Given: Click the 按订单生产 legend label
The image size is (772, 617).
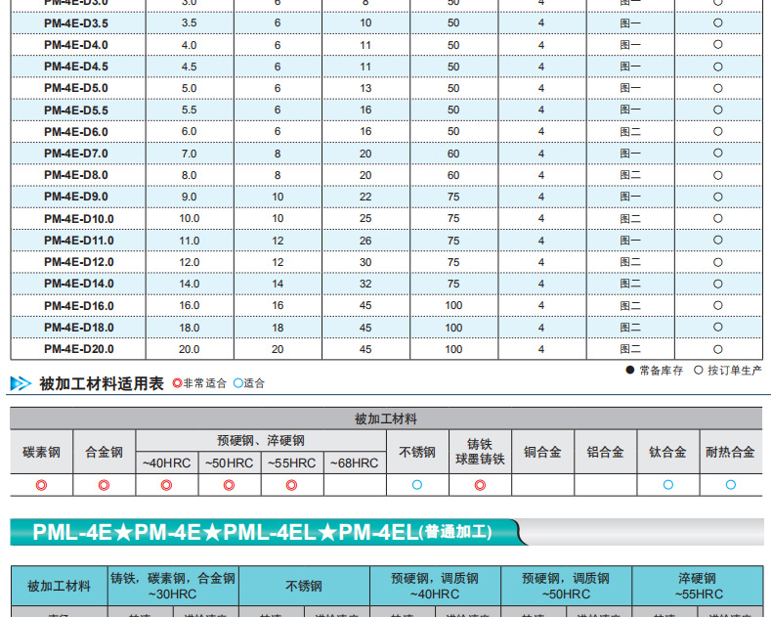Looking at the screenshot, I should coord(735,370).
